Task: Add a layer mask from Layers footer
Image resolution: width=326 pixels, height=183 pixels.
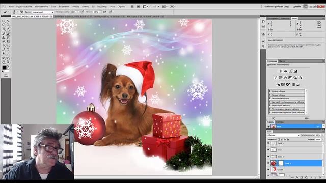Action: (x=302, y=177)
